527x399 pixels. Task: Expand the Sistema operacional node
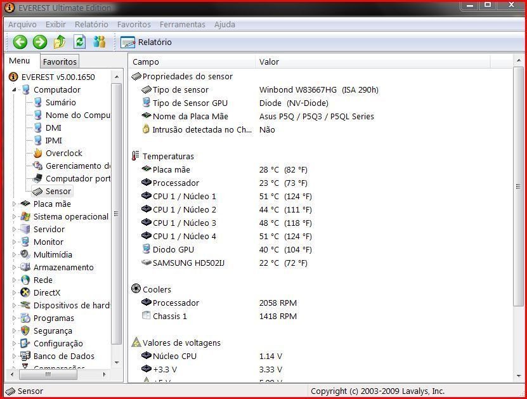point(14,217)
